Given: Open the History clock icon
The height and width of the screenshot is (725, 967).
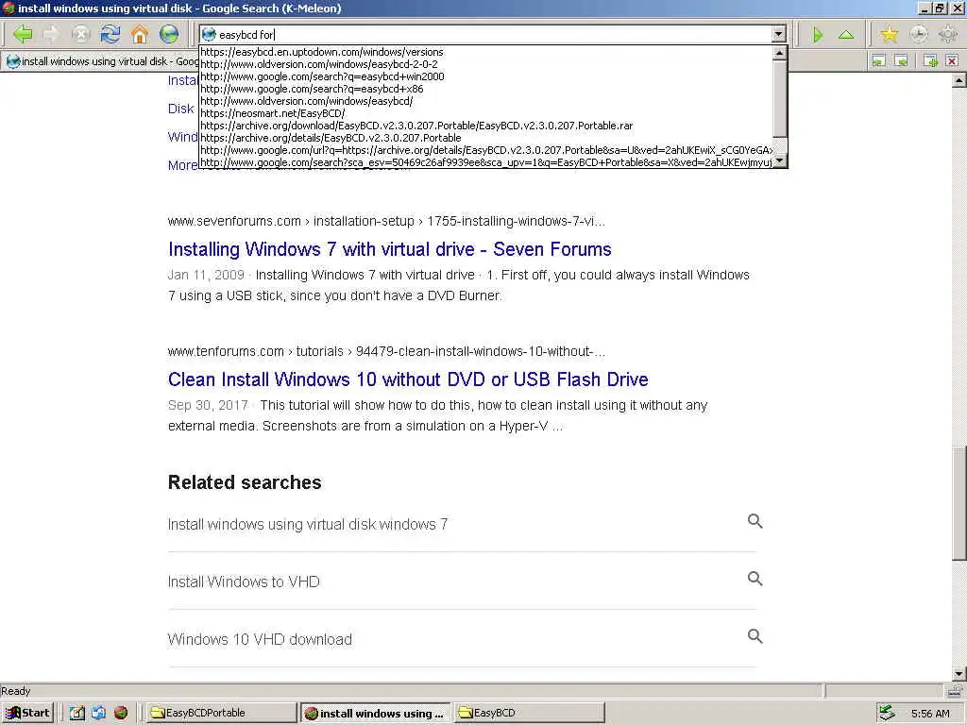Looking at the screenshot, I should 919,34.
